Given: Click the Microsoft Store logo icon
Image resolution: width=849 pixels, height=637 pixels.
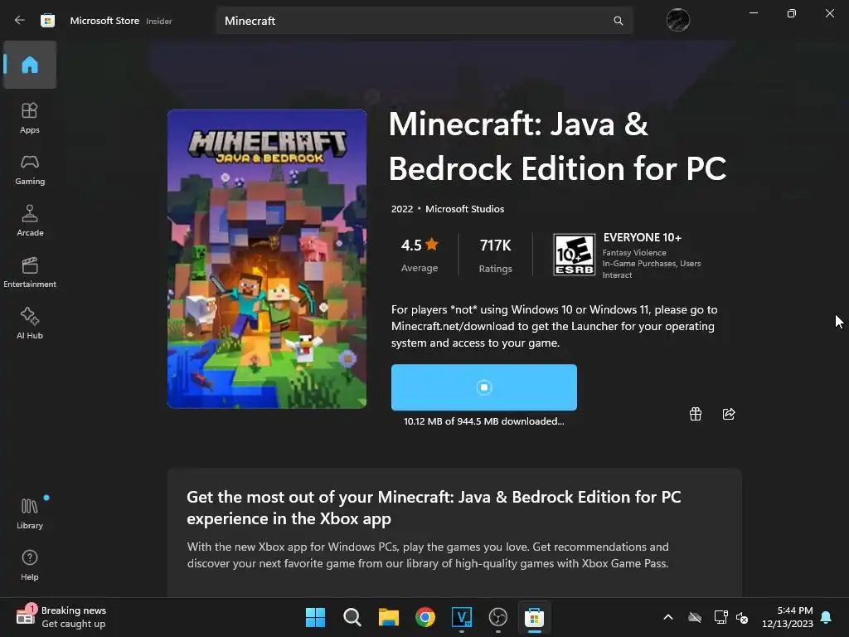Looking at the screenshot, I should (x=47, y=21).
